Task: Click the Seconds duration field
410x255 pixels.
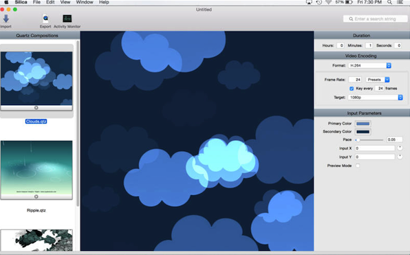Action: [398, 45]
